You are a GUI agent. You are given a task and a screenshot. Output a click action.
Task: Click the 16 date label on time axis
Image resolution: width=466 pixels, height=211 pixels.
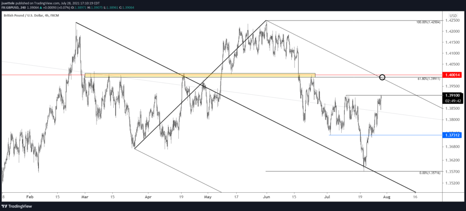(x=415, y=197)
